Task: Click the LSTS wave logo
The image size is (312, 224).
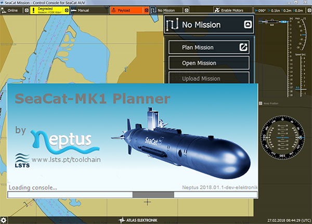Action: tap(22, 161)
